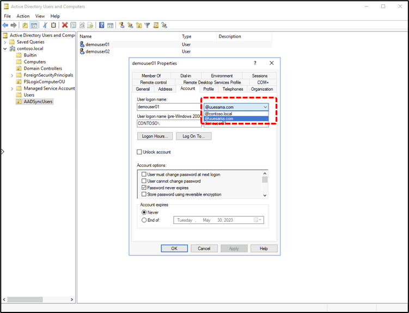
Task: Sort by the Name column header
Action: click(129, 36)
